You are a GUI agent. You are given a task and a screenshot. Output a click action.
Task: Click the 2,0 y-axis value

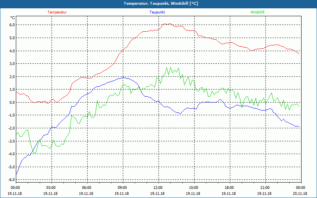click(x=12, y=76)
